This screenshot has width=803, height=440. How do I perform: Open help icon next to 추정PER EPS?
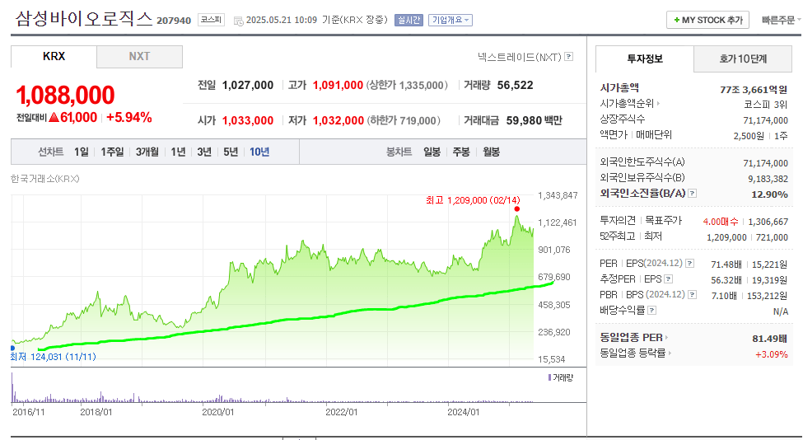click(668, 279)
